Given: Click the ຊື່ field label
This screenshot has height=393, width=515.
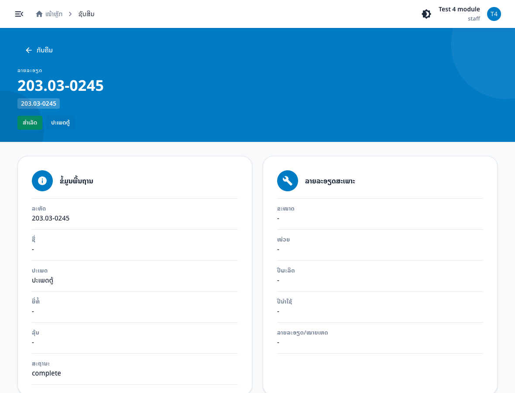Looking at the screenshot, I should click(34, 239).
